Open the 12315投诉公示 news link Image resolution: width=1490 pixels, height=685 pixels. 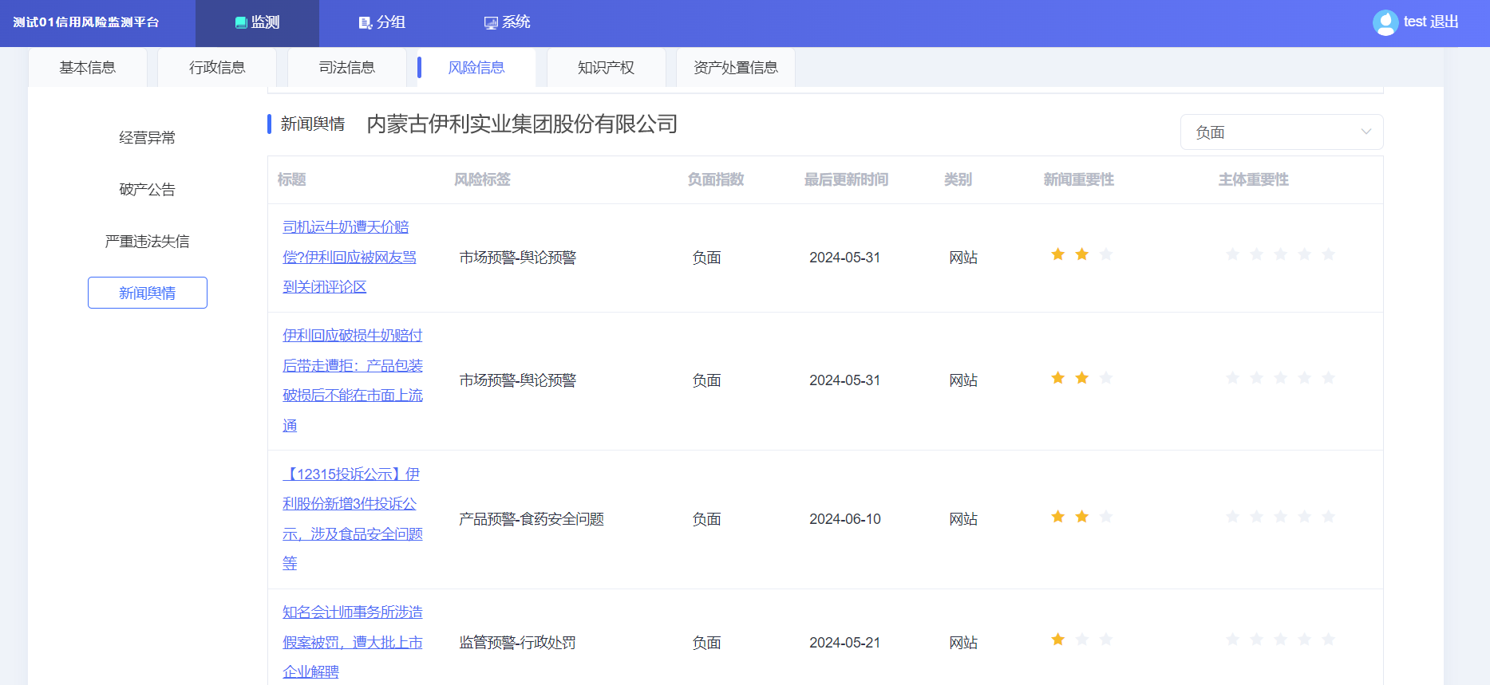[x=353, y=518]
